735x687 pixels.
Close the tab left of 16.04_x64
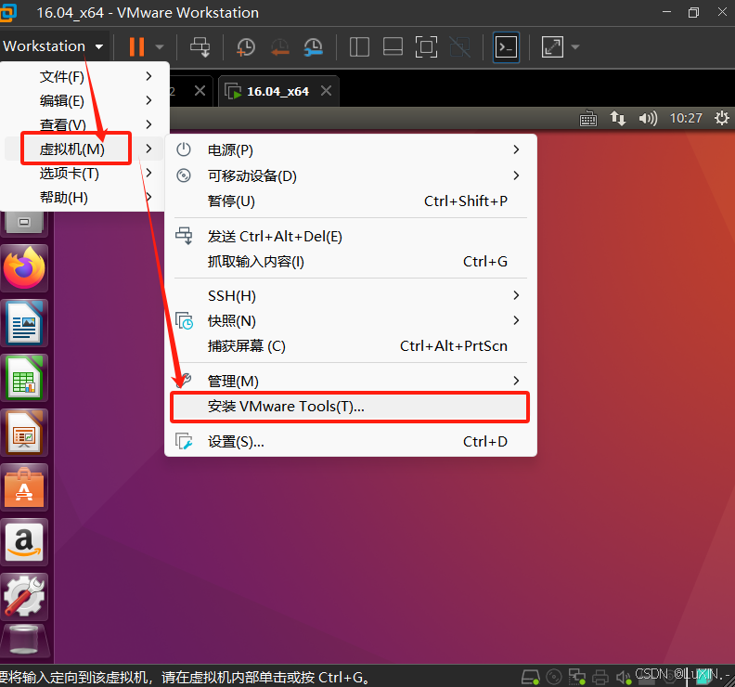(200, 90)
